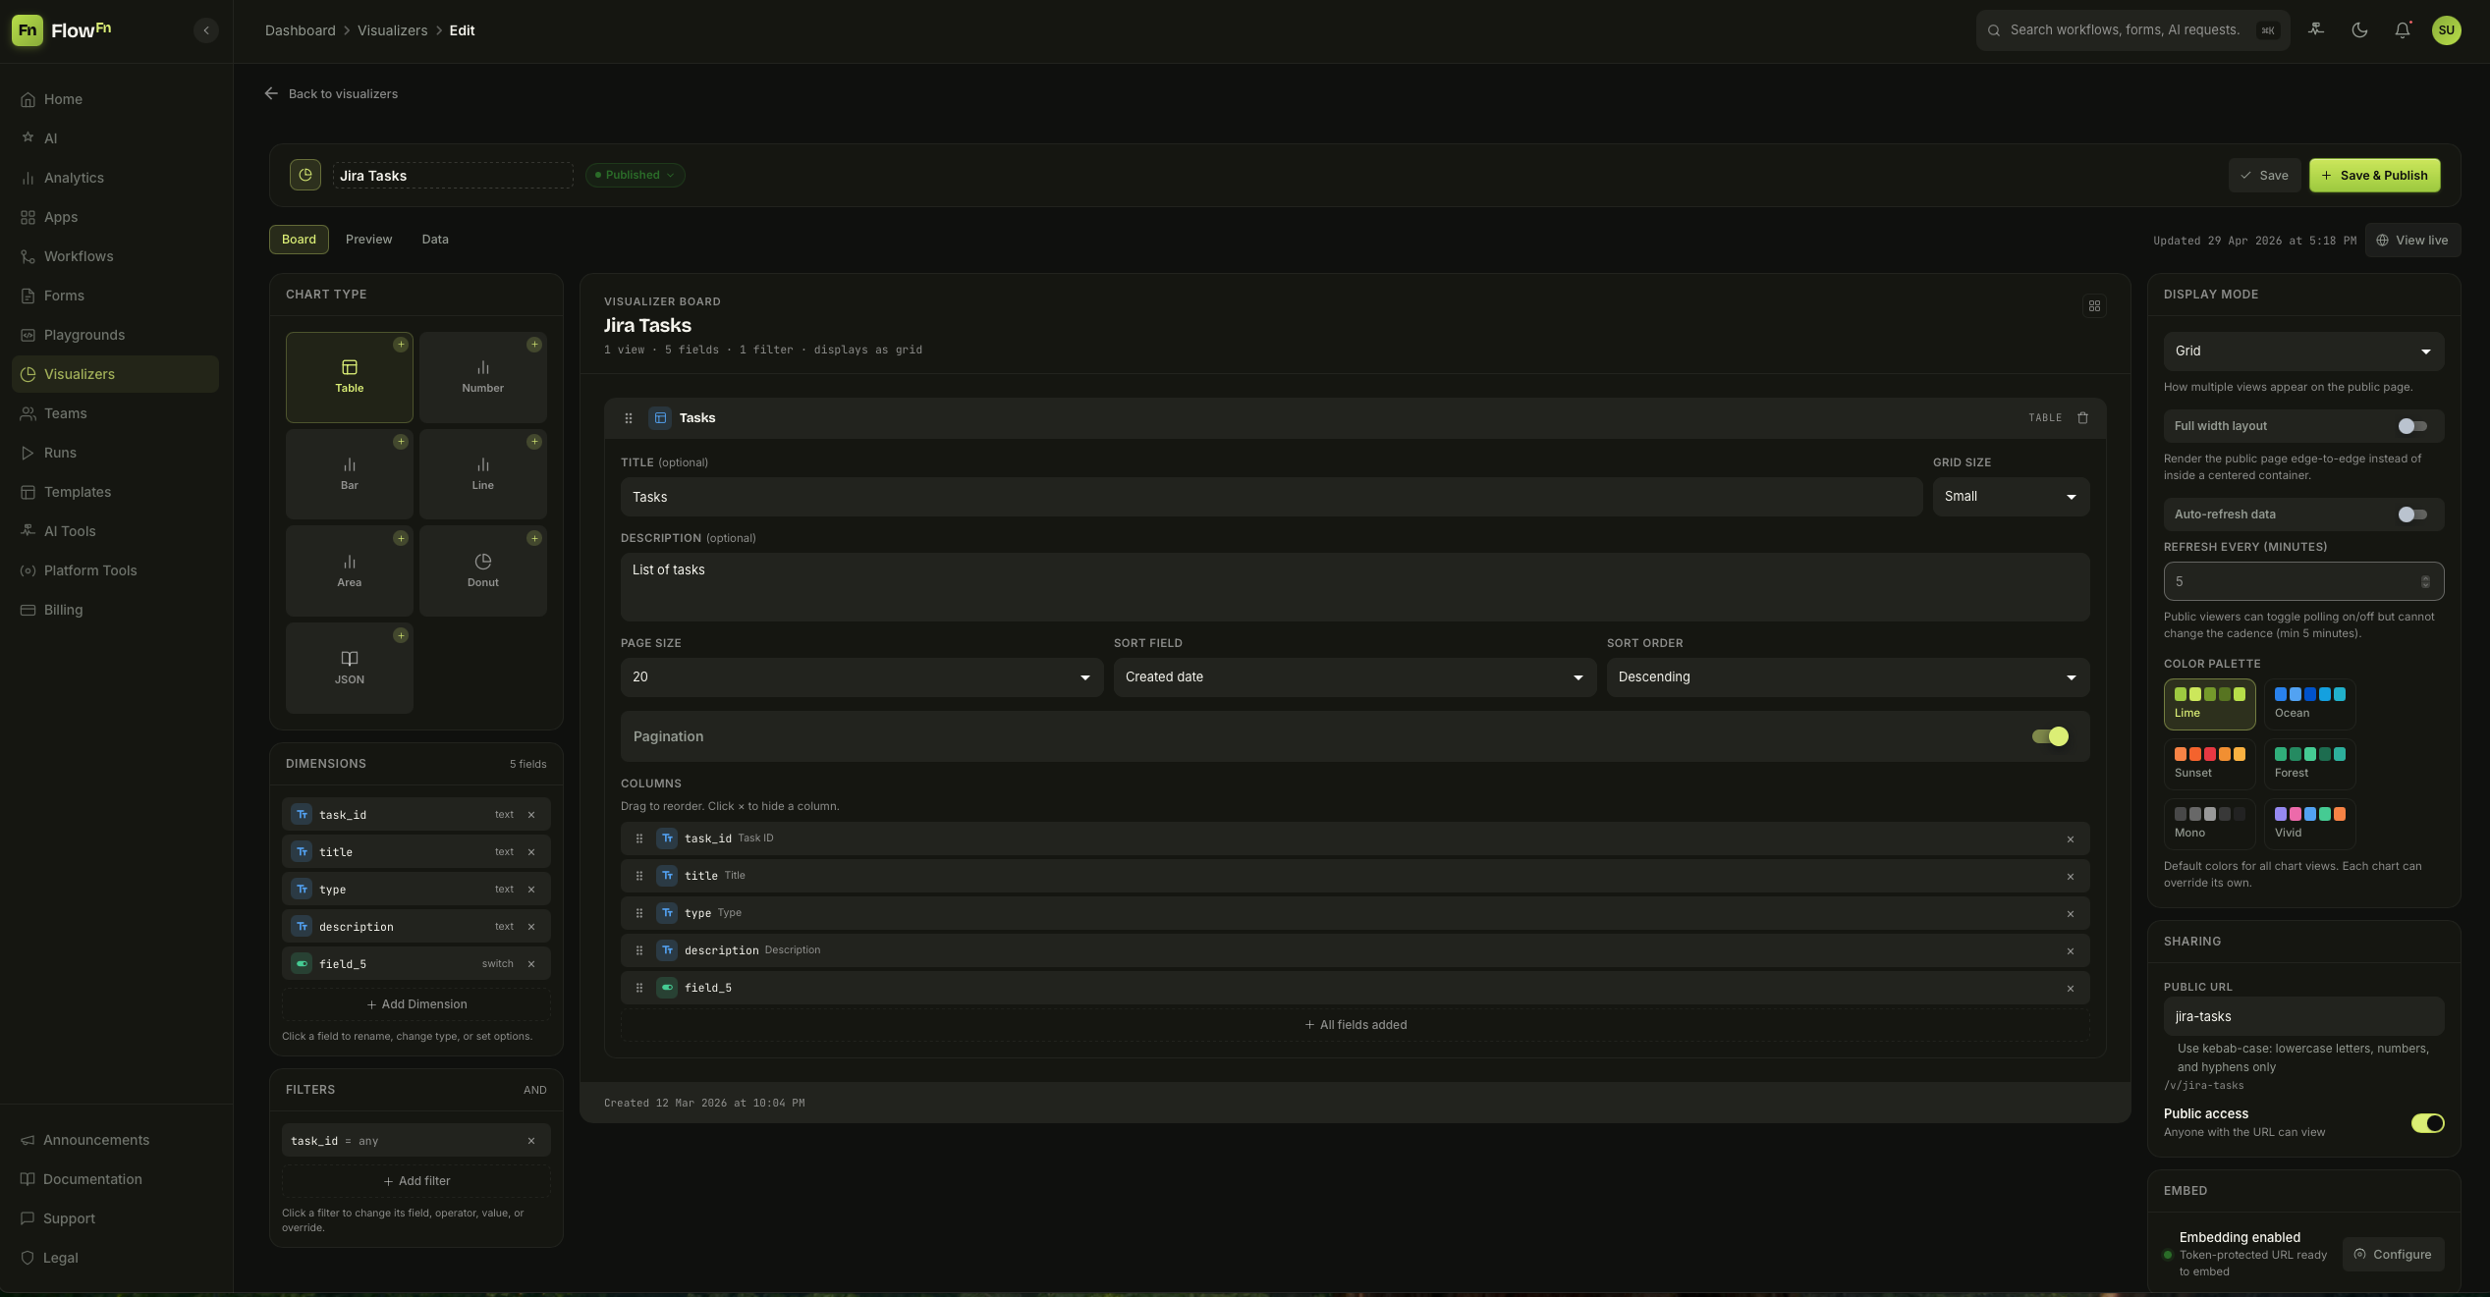Open the Sort Field dropdown showing Created date
The height and width of the screenshot is (1297, 2490).
tap(1355, 677)
